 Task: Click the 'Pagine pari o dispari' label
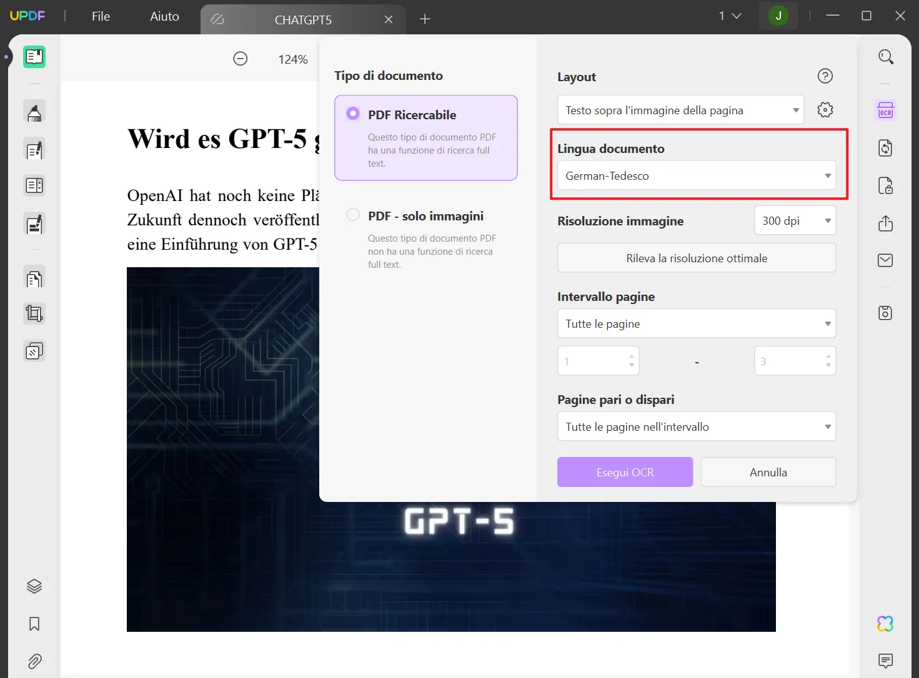tap(616, 400)
